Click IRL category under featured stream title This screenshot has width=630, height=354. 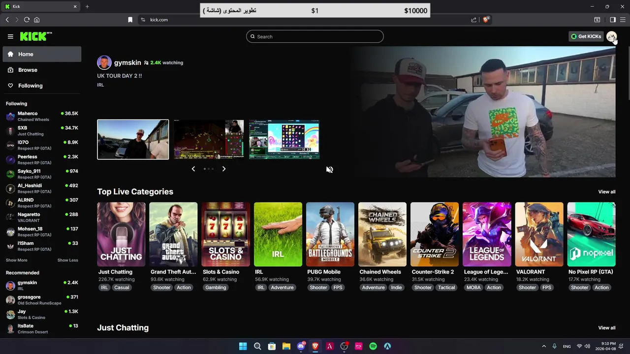100,85
